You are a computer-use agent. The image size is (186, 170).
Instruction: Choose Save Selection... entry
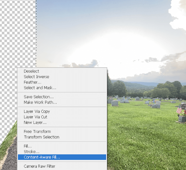pyautogui.click(x=62, y=97)
